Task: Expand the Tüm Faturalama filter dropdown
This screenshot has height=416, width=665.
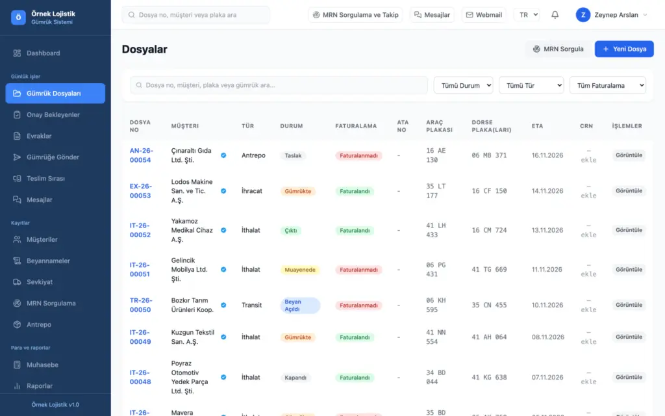Action: click(607, 85)
